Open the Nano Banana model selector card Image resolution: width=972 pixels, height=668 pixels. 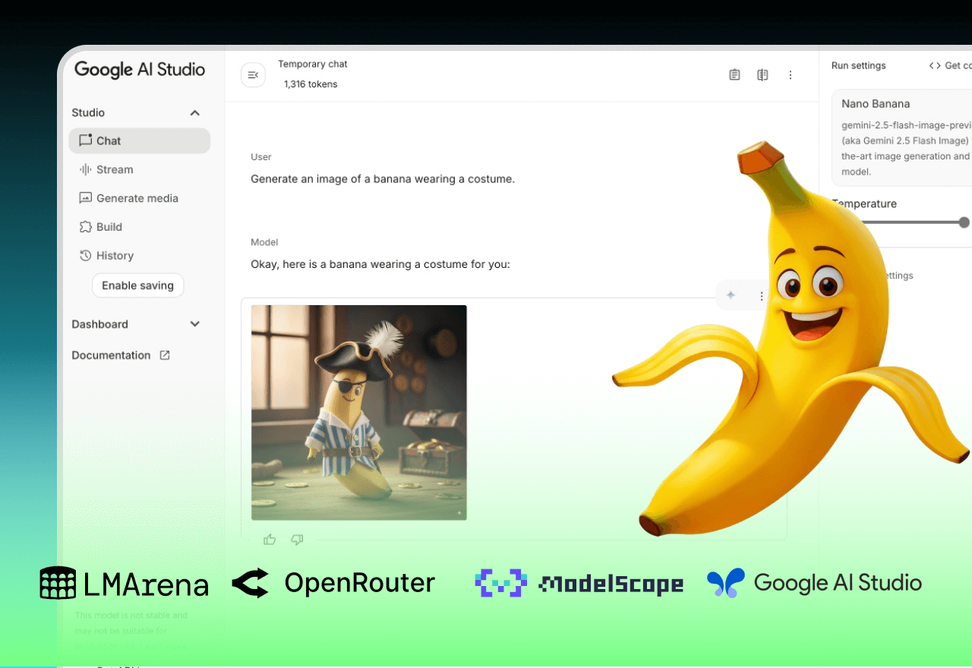902,137
